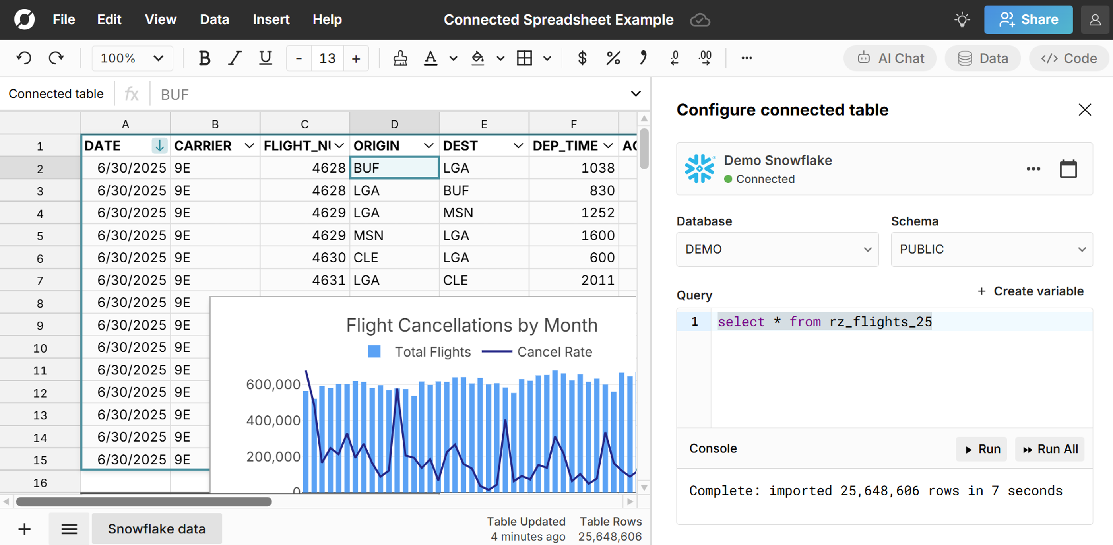The width and height of the screenshot is (1113, 545).
Task: Click the undo arrow icon
Action: 24,58
